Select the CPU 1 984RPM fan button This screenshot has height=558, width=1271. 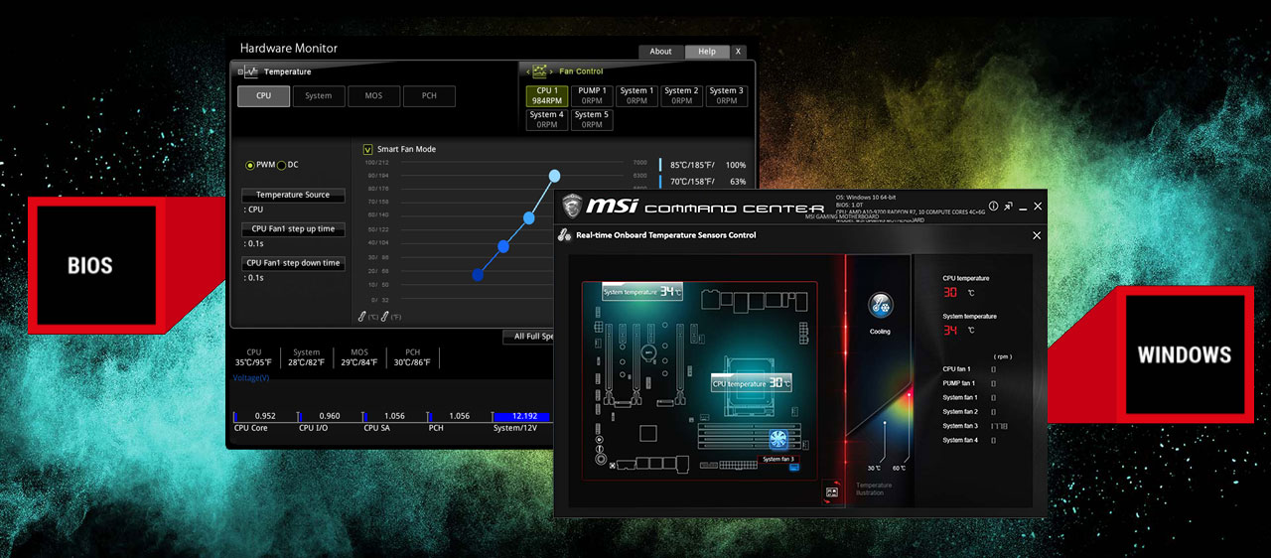[547, 95]
